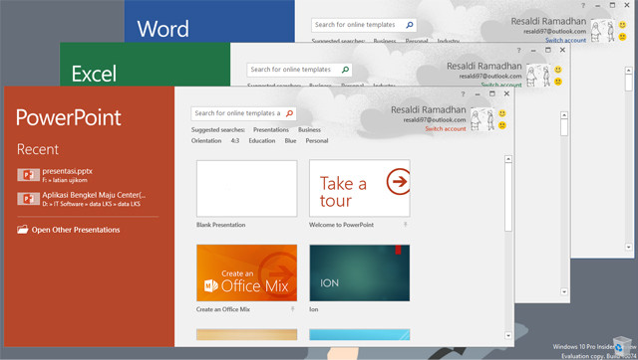Select the Presentations suggested search
638x360 pixels.
[x=271, y=130]
